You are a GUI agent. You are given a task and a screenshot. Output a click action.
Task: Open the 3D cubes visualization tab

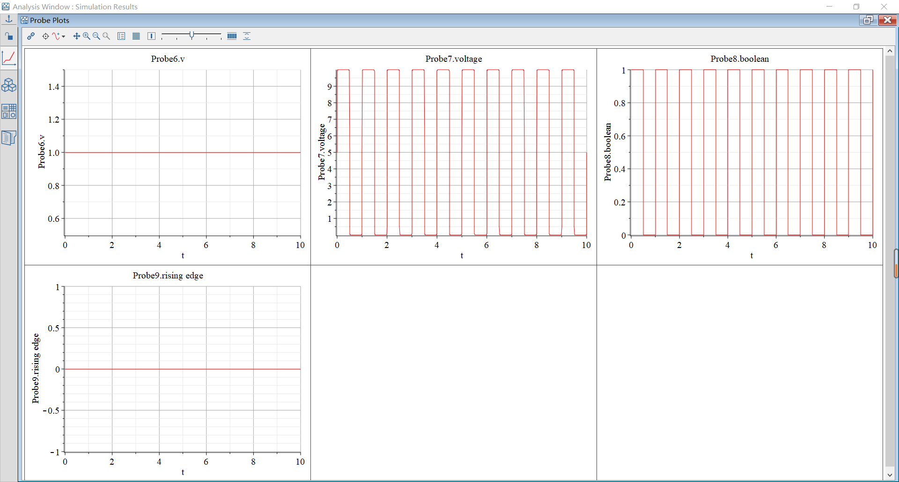pos(9,85)
